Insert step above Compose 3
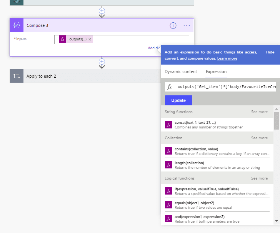 click(102, 11)
